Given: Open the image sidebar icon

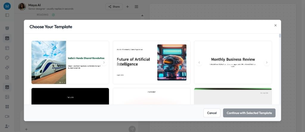Looking at the screenshot, I should click(x=7, y=97).
